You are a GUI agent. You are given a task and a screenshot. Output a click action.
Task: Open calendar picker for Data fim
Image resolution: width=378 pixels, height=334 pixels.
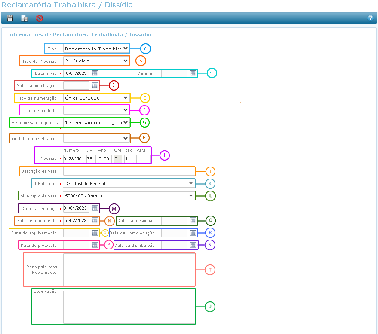click(193, 73)
